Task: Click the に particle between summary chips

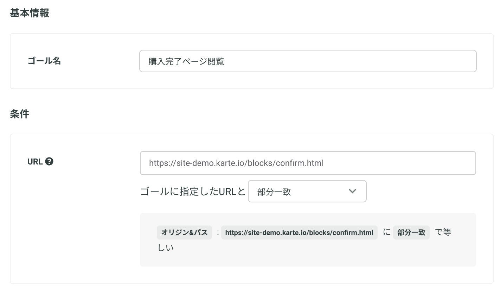Action: pyautogui.click(x=386, y=232)
